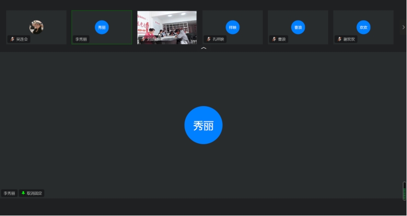Select the live camera video thumbnail
407x216 pixels.
(167, 25)
